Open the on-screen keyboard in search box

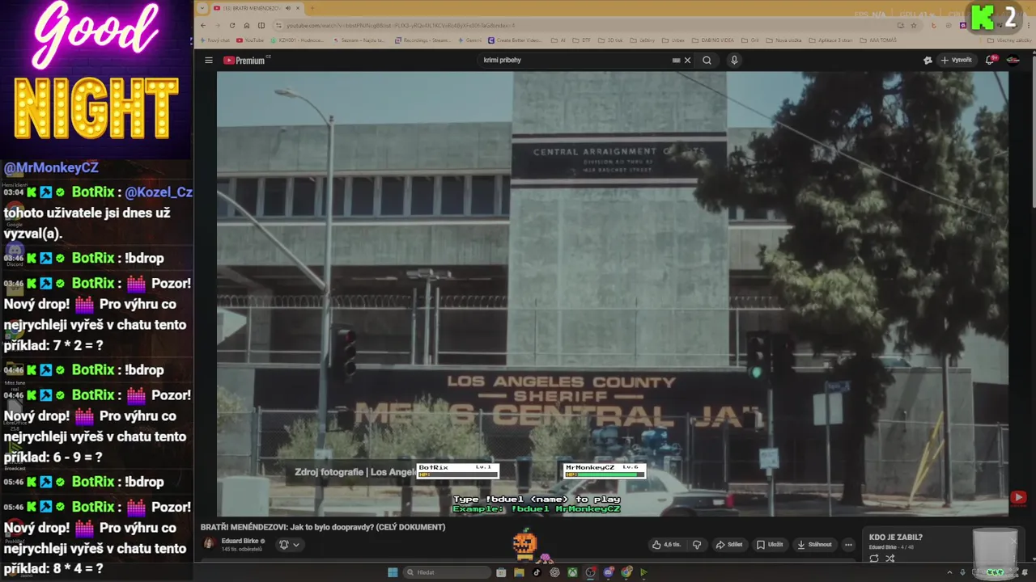[x=676, y=60]
